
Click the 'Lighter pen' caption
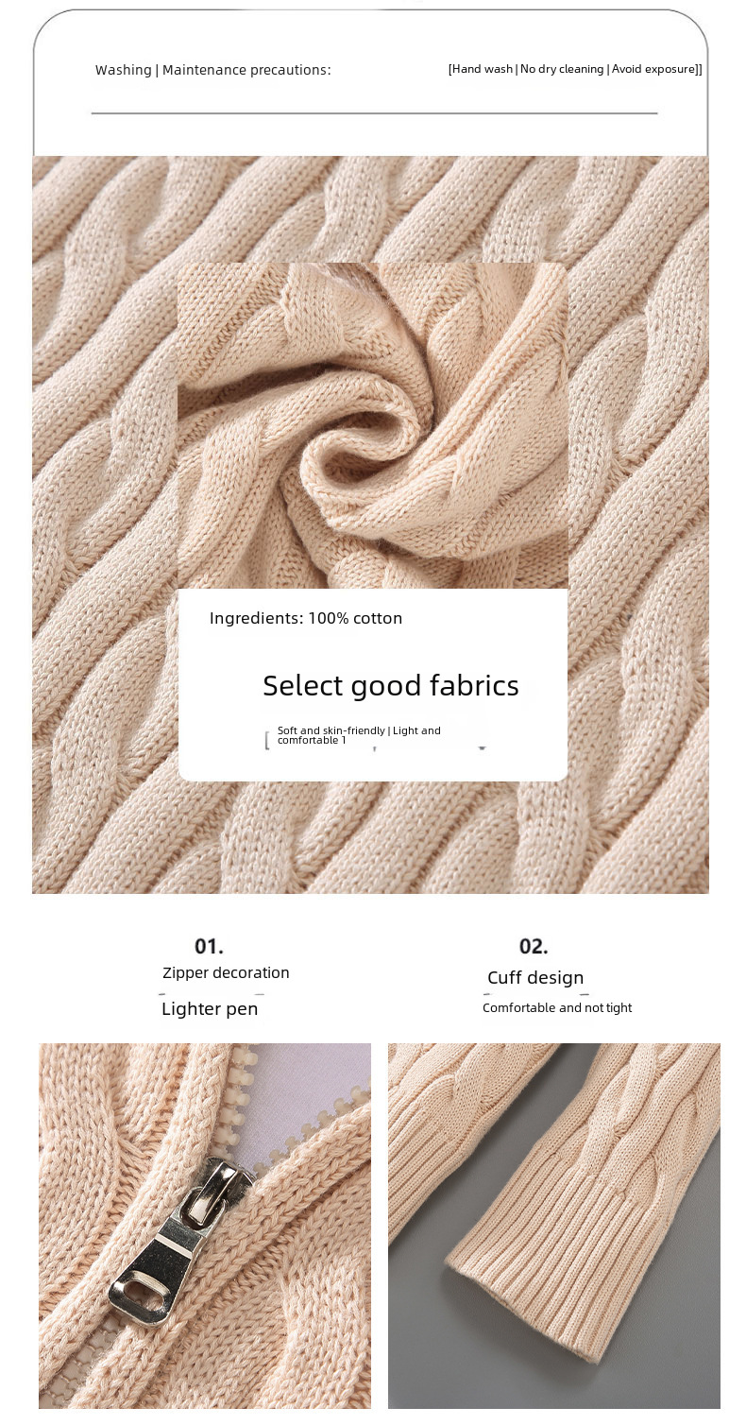click(x=210, y=1009)
